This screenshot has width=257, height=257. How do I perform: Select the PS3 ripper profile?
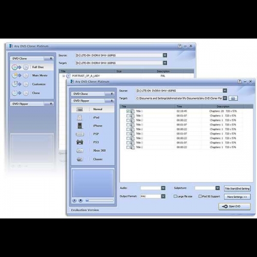click(x=93, y=142)
